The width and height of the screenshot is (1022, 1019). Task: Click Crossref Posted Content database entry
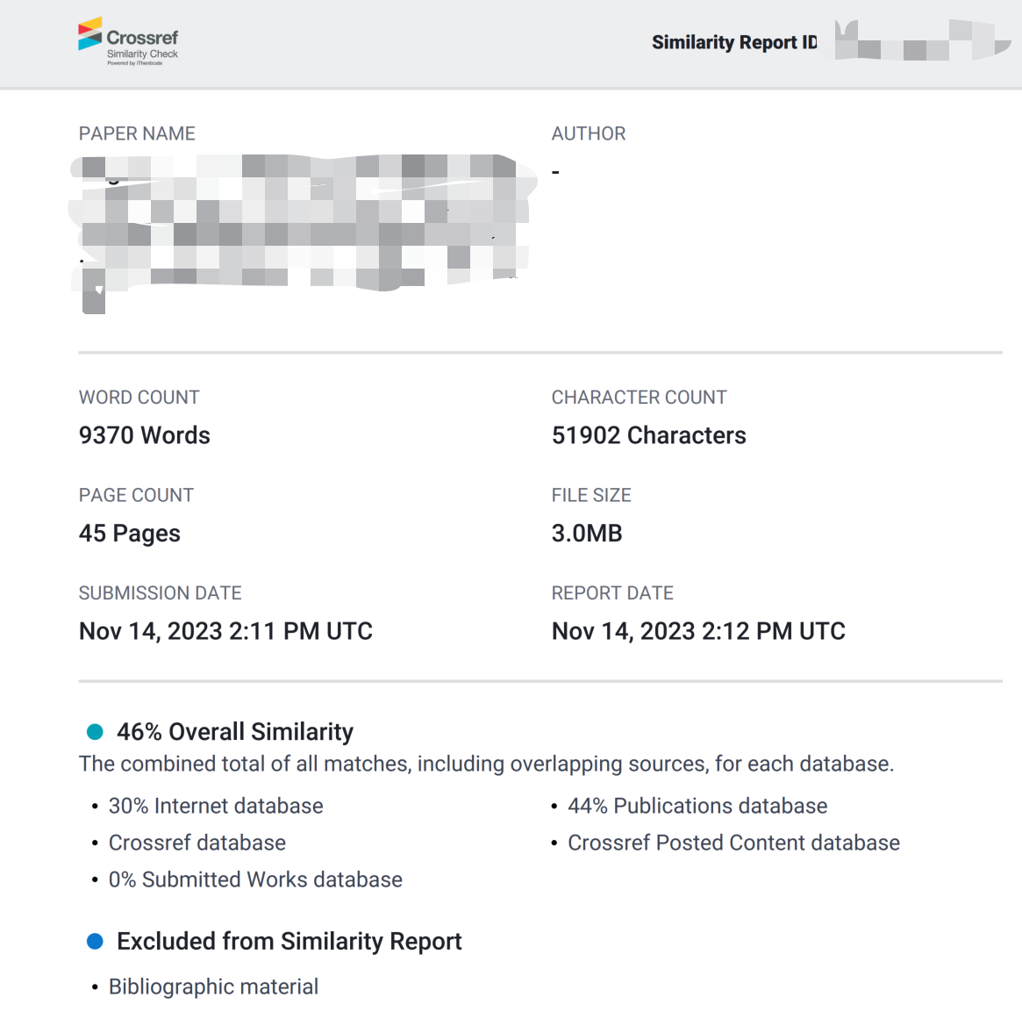tap(733, 843)
